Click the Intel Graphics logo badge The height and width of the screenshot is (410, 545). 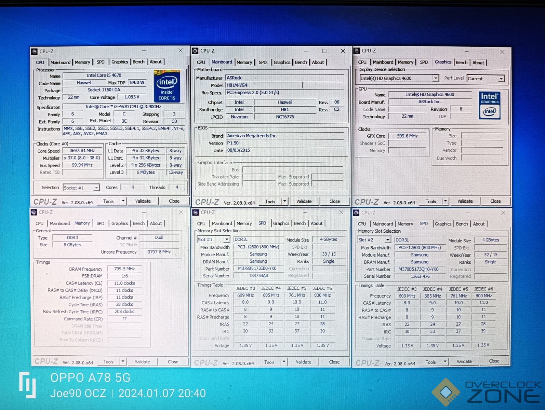point(490,105)
